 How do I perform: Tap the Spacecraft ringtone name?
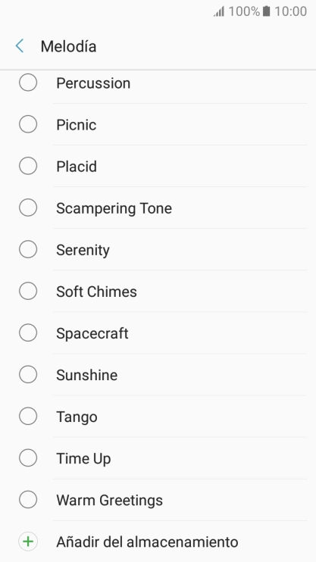(92, 334)
